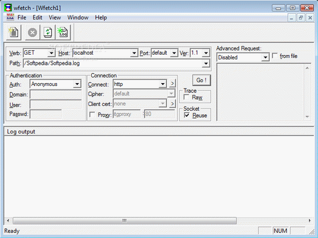Click the green-arrows refresh toolbar icon
Viewport: 318px width, 238px height.
[48, 32]
